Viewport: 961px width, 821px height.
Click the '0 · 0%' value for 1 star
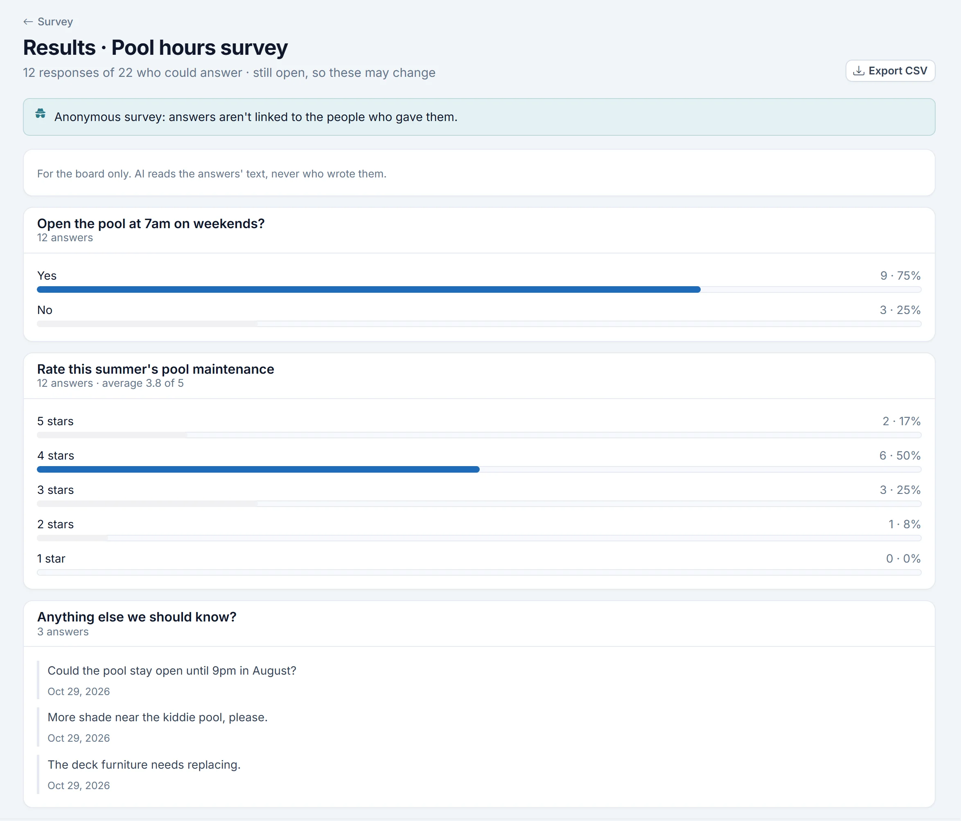pyautogui.click(x=903, y=558)
